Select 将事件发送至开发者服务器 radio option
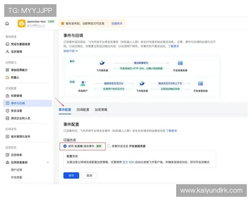Screen dimensions: 251x201 108,146
